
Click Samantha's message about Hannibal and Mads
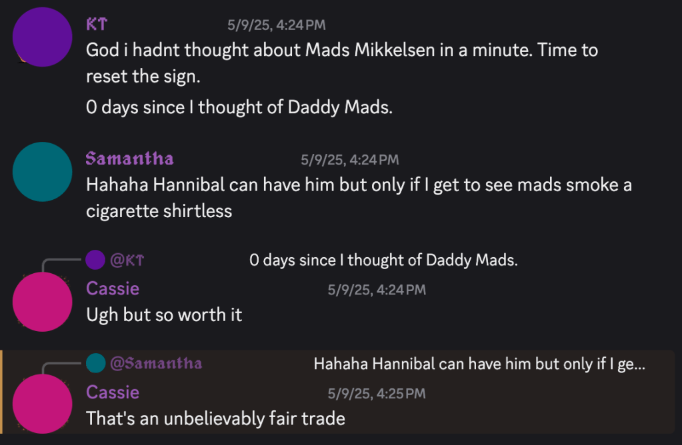(x=359, y=185)
